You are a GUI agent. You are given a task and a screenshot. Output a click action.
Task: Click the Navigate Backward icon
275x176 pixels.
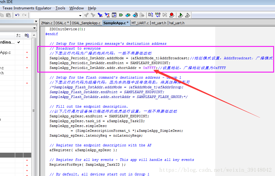pyautogui.click(x=135, y=15)
